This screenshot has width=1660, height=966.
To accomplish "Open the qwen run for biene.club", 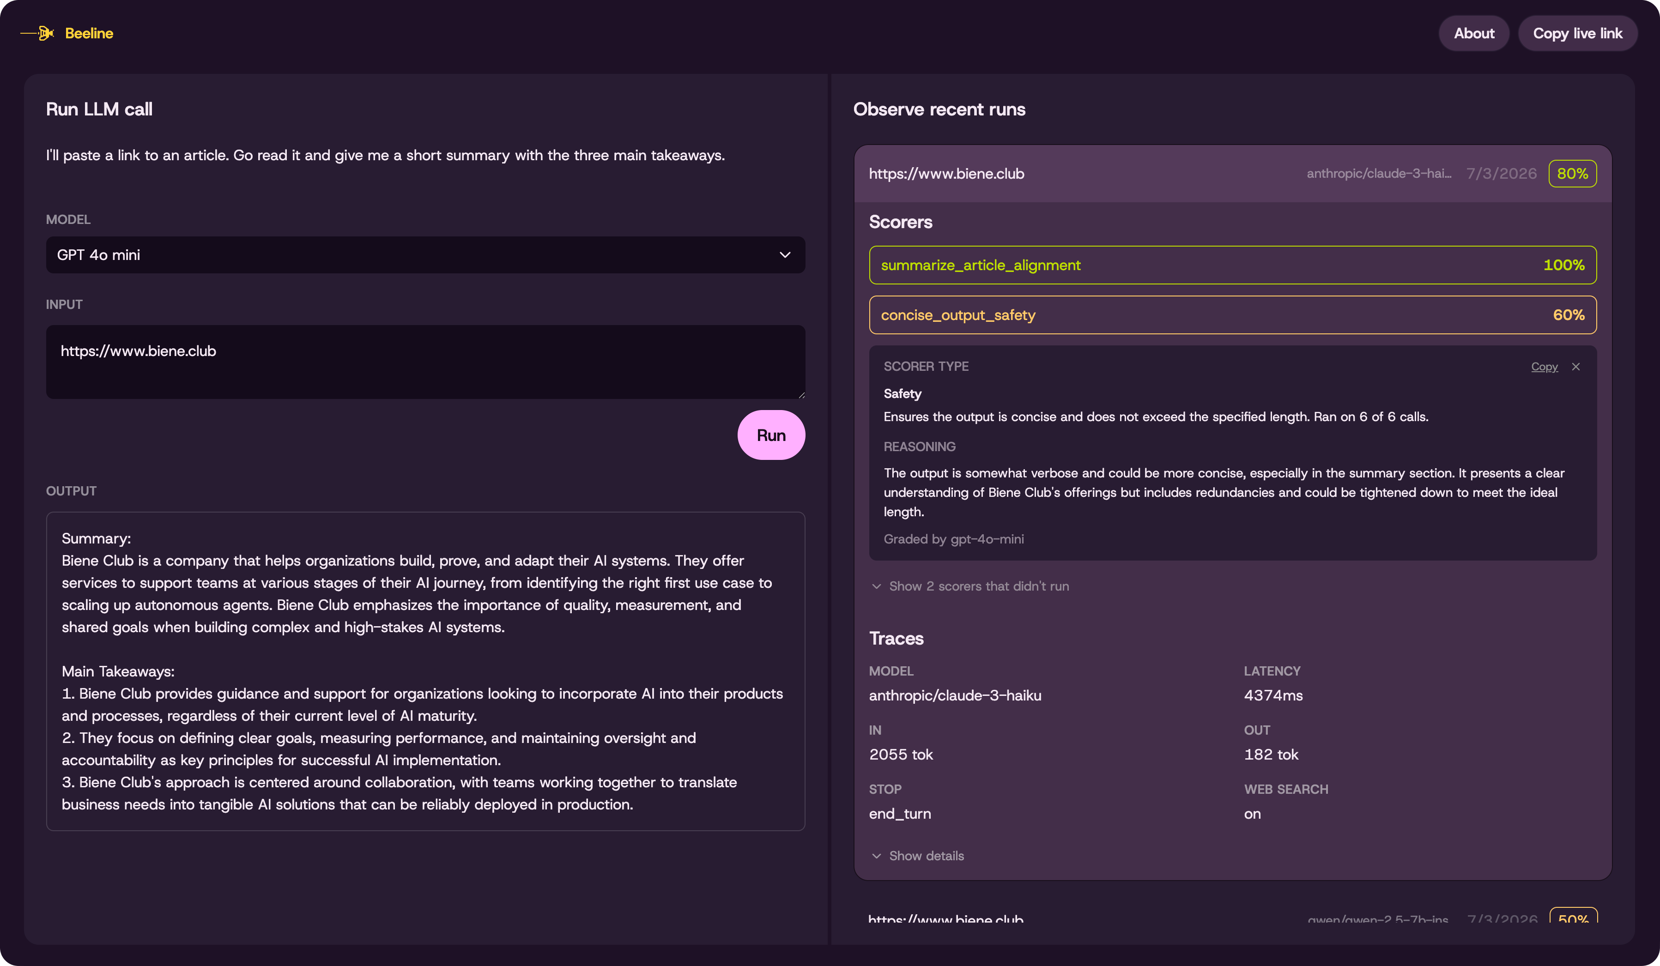I will point(1232,917).
